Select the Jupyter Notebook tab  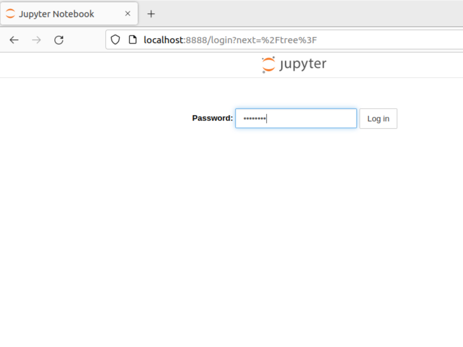coord(69,14)
